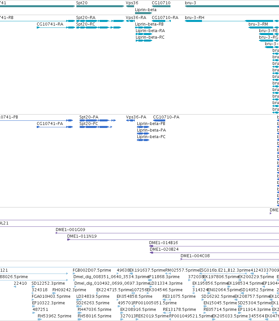Click the RH47036.5prime EST
Viewport: 279px width, 321px height.
coord(80,313)
